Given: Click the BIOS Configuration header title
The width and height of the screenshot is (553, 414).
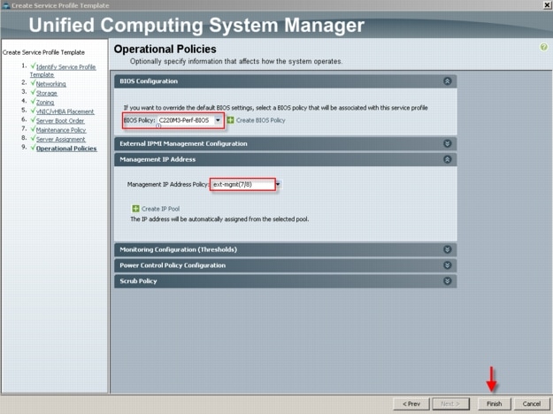Looking at the screenshot, I should pos(149,81).
